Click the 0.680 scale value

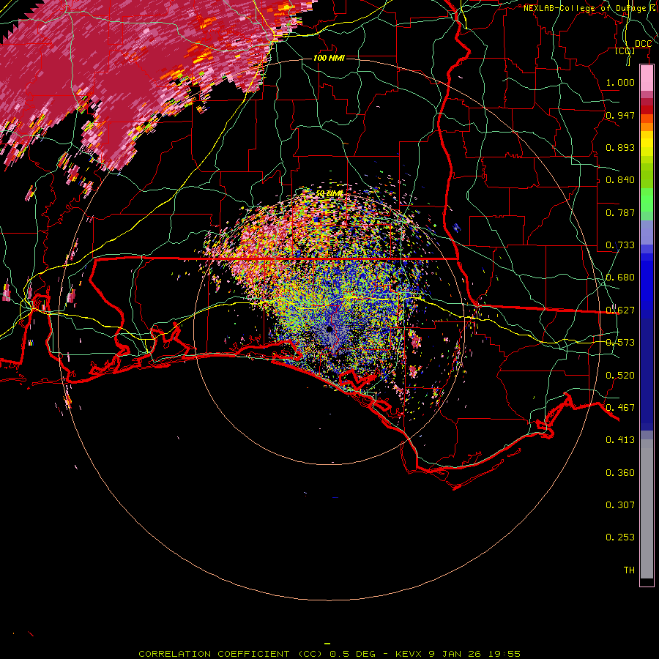[x=620, y=278]
